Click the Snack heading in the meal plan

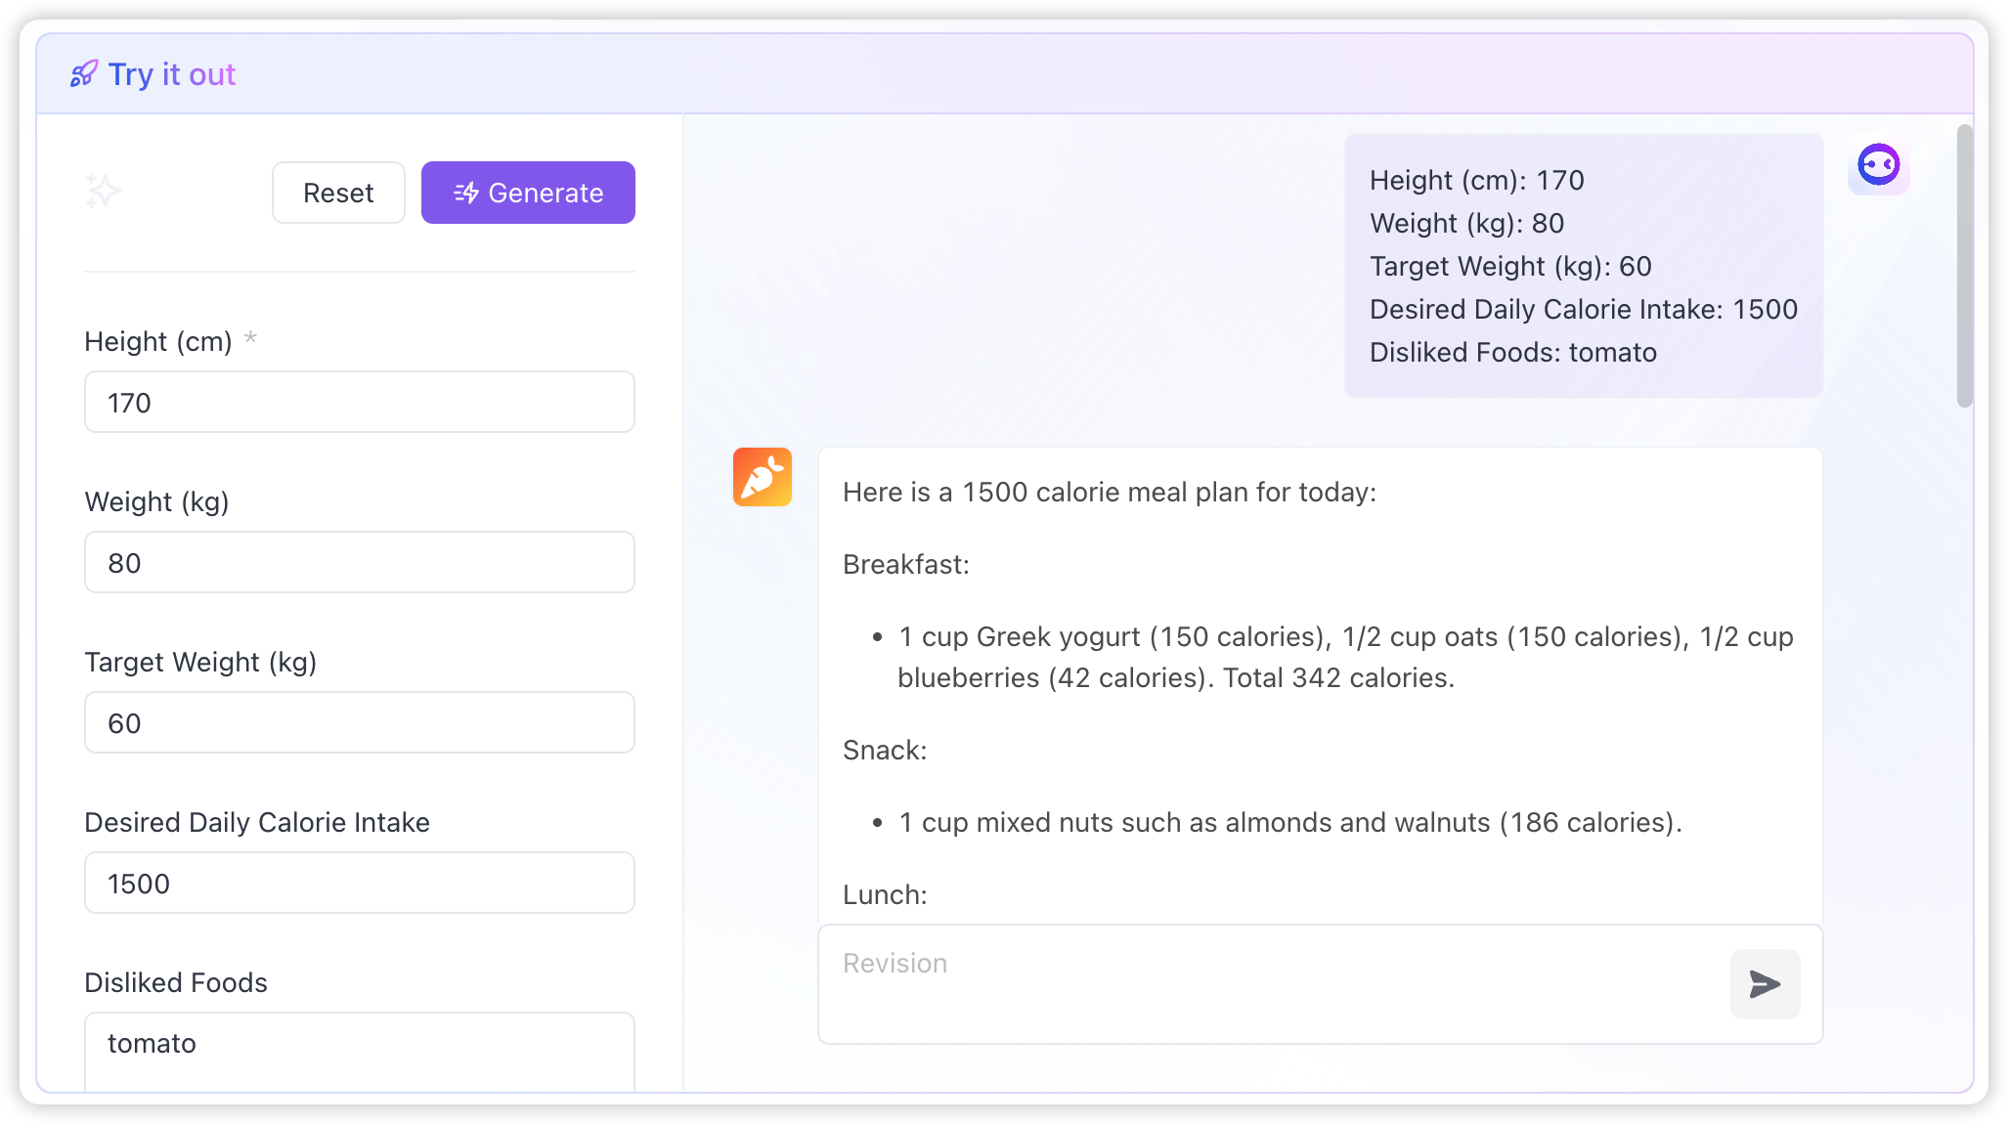click(885, 750)
